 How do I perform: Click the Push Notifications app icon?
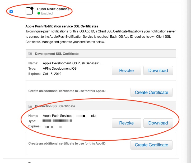click(30, 11)
